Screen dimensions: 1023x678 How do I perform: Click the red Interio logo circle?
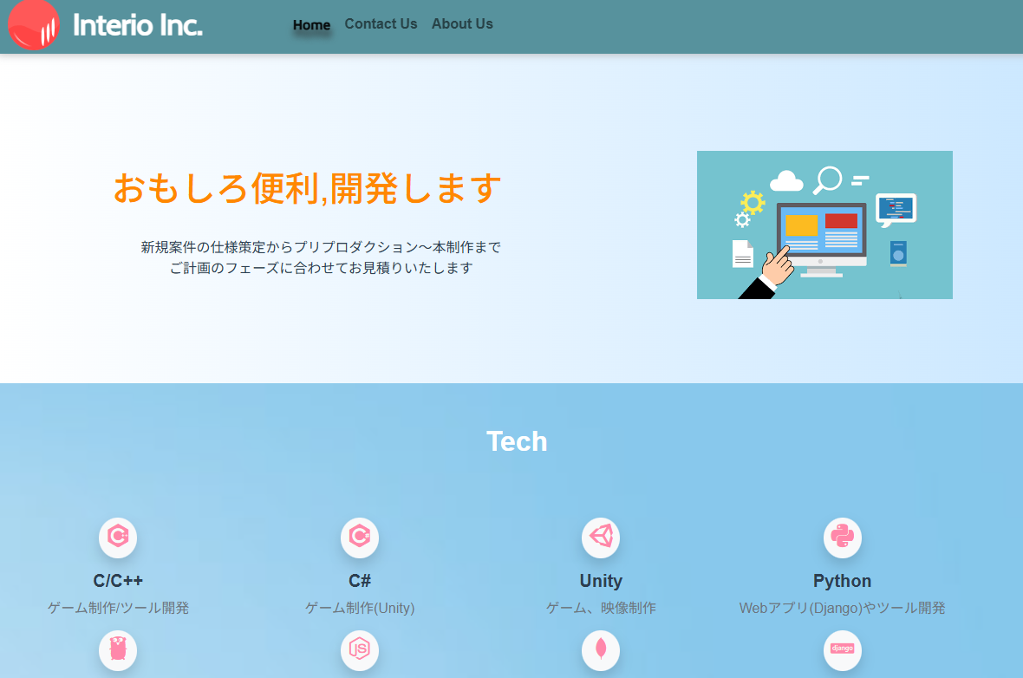point(34,24)
